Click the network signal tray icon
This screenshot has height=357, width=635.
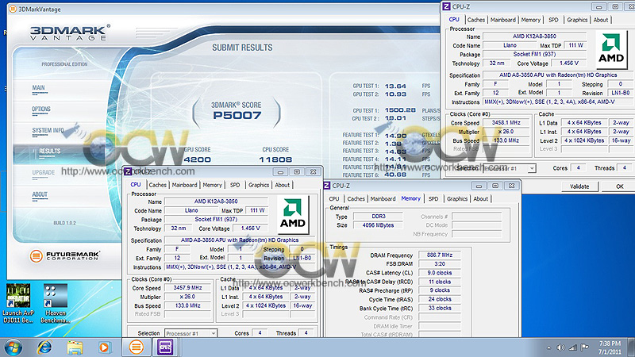click(x=572, y=347)
